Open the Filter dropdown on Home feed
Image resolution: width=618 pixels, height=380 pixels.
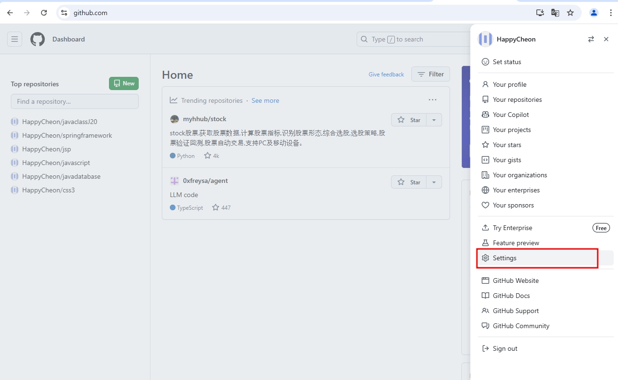click(431, 74)
